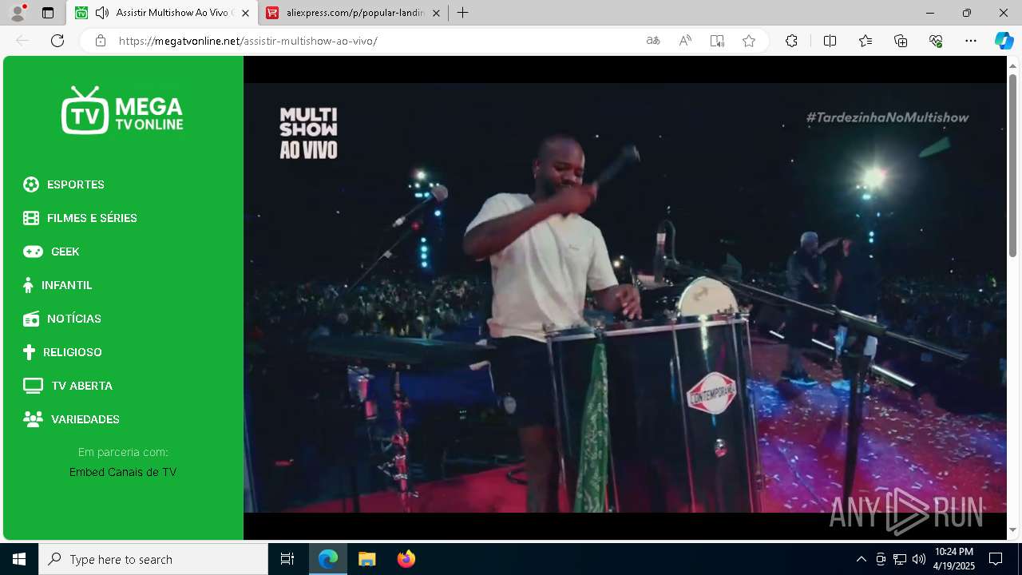The image size is (1022, 575).
Task: Open volume control in system tray
Action: point(919,559)
